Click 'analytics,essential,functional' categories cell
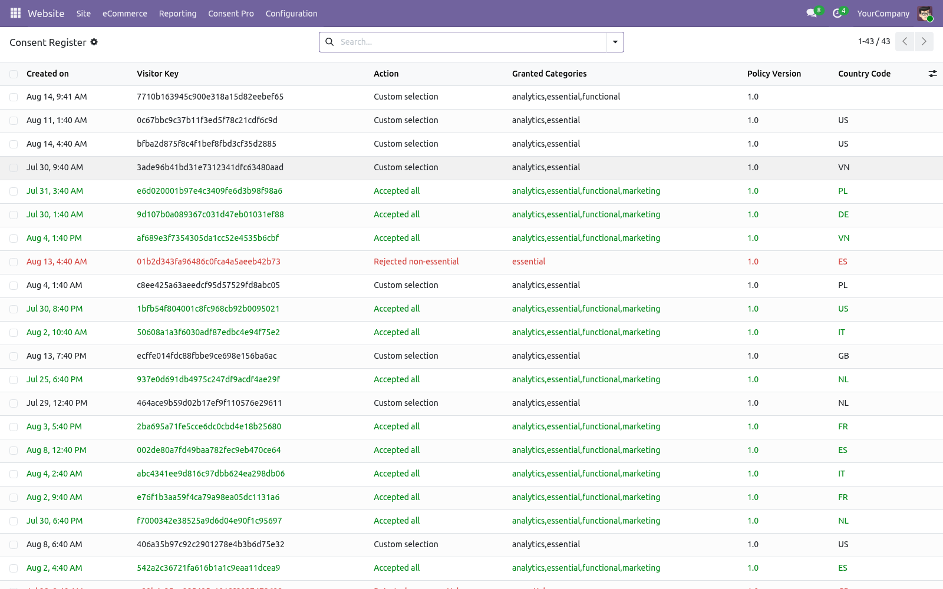 [566, 97]
